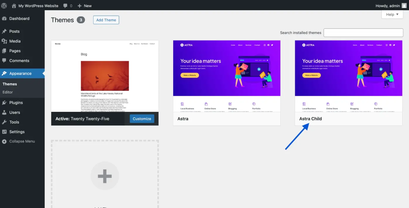Open the Editor submenu item
409x208 pixels.
click(8, 92)
